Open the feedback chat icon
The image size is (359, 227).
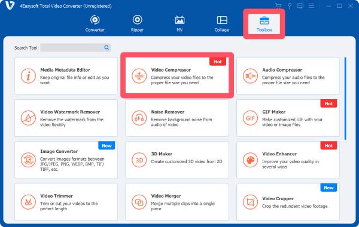300,6
